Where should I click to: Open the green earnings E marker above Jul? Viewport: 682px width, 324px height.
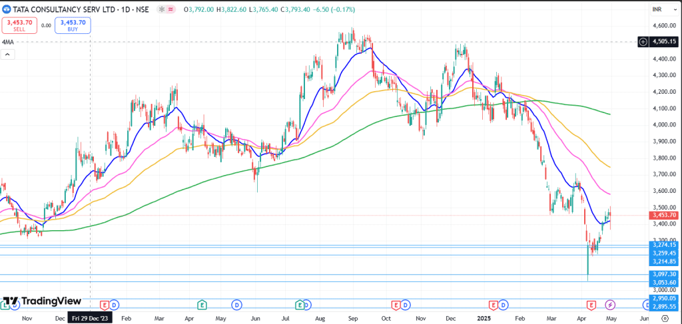299,305
